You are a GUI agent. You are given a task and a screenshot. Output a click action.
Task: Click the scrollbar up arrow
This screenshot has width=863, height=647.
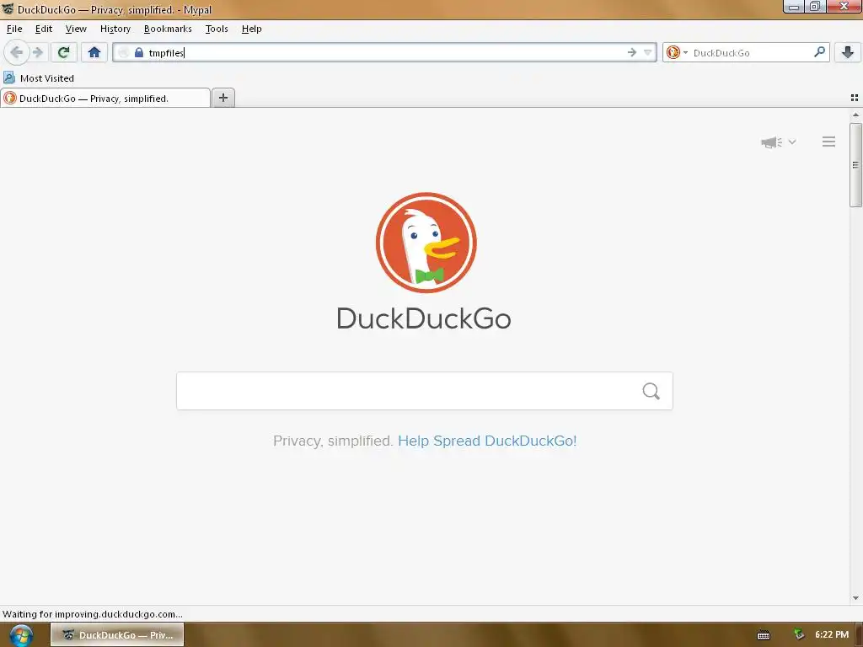(855, 115)
